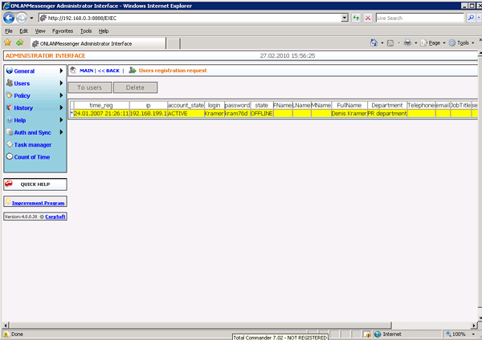Click the Delete button
482x340 pixels.
135,87
